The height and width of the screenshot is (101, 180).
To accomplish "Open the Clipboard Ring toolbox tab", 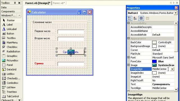I will click(9, 100).
